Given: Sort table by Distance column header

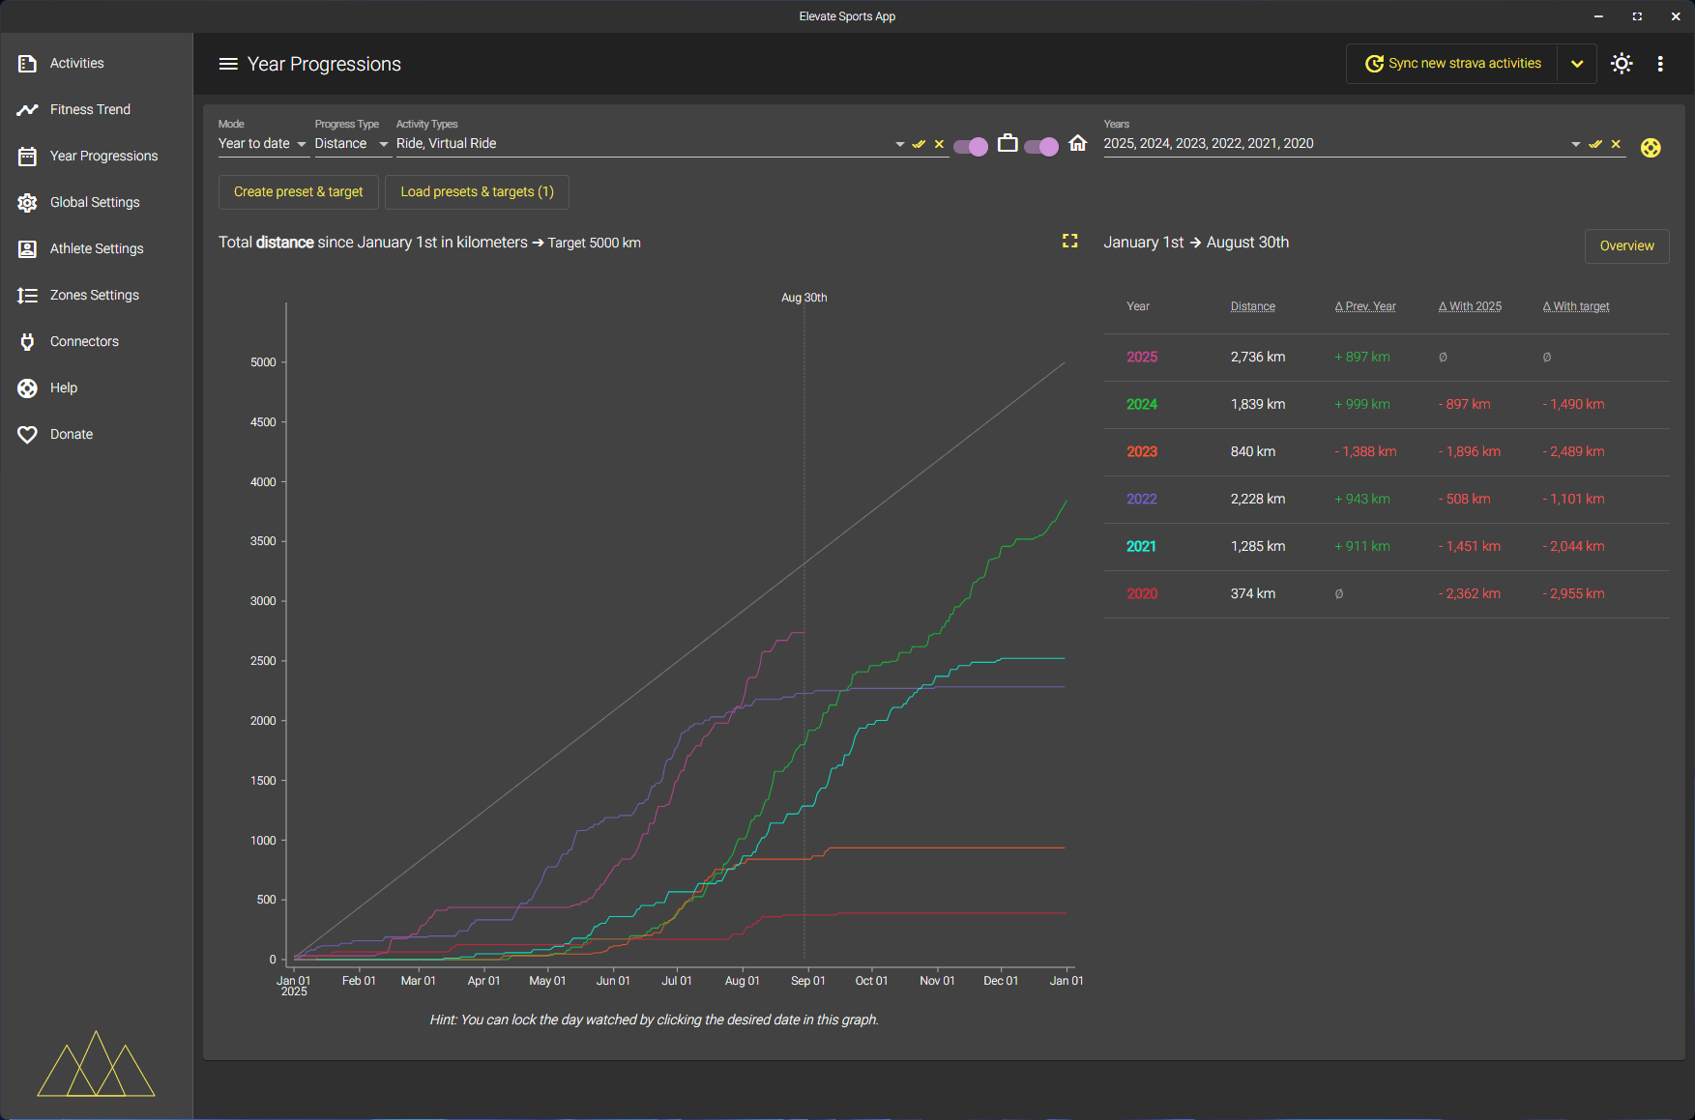Looking at the screenshot, I should (x=1252, y=306).
